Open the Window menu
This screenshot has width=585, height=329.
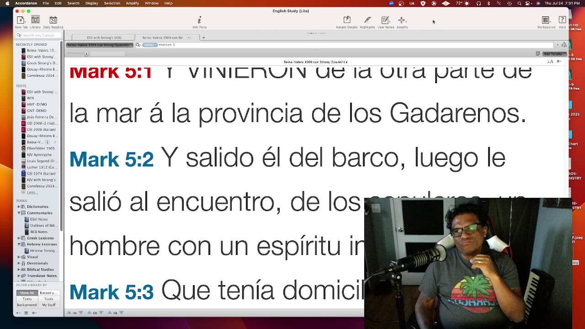[x=152, y=3]
